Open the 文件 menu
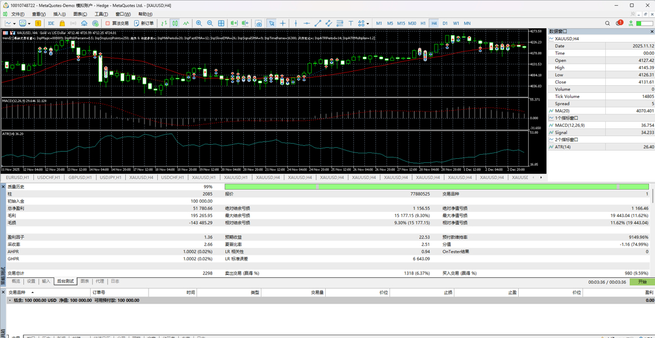 tap(18, 14)
